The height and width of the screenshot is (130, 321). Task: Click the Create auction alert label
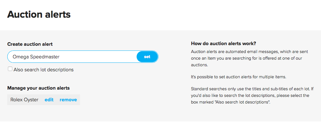click(30, 44)
